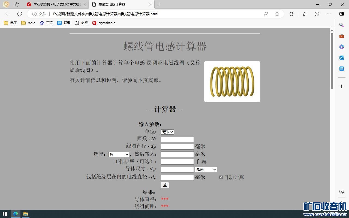Open the 翻译 bookmark
Image resolution: width=349 pixels, height=218 pixels.
[x=64, y=23]
